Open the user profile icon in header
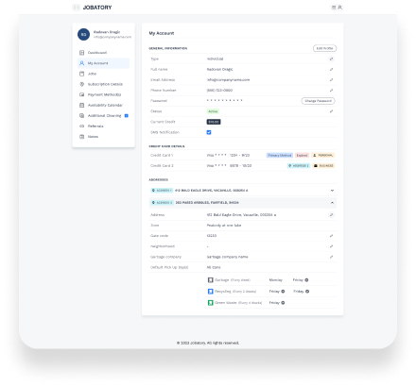Screen dimensions: 416x387 pos(339,8)
